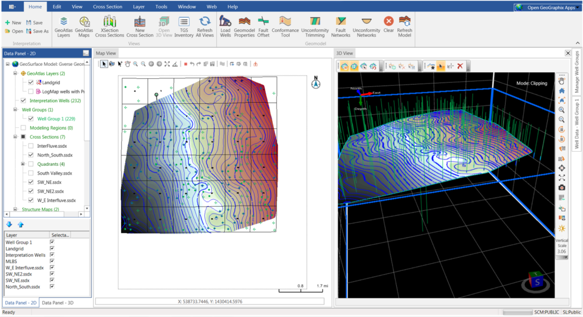Open TGS Inventory
Viewport: 583px width, 317px height.
(184, 27)
